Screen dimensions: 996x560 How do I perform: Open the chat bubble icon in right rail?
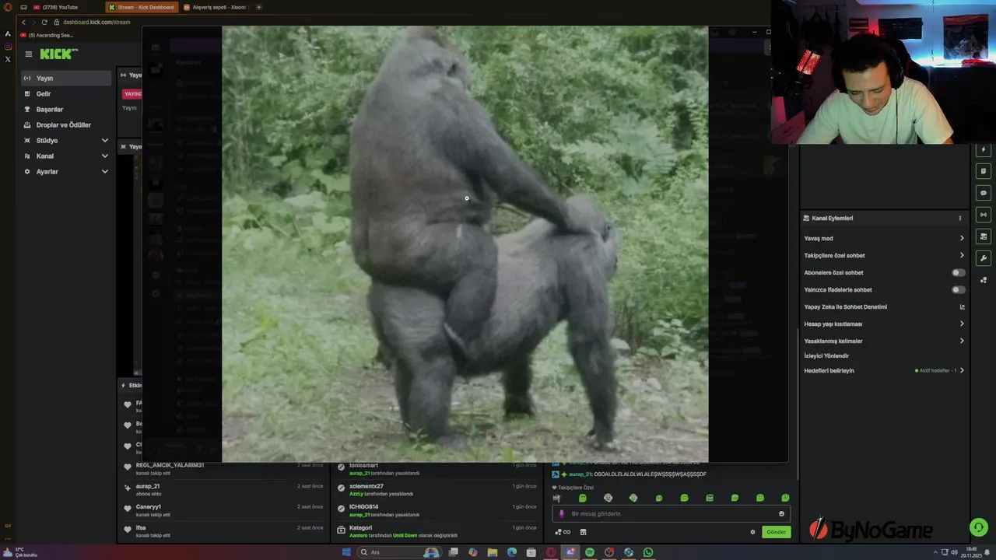coord(984,193)
